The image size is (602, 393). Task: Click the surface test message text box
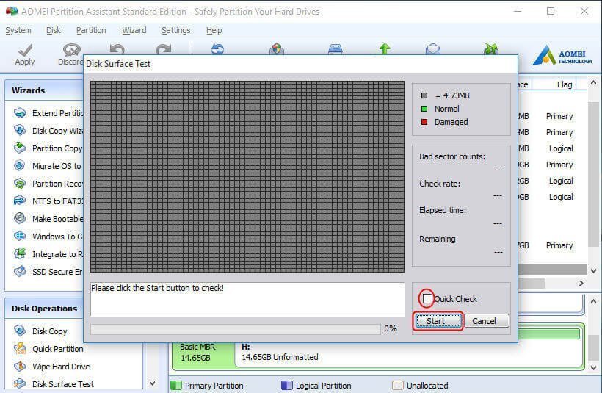point(247,299)
